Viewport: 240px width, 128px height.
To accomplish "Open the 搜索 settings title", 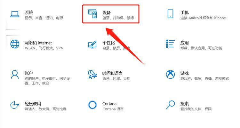I will [x=184, y=104].
